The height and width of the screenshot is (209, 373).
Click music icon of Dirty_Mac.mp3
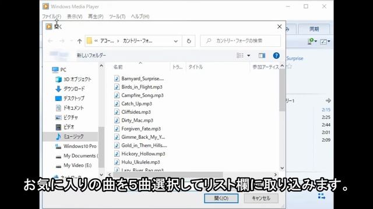(117, 120)
